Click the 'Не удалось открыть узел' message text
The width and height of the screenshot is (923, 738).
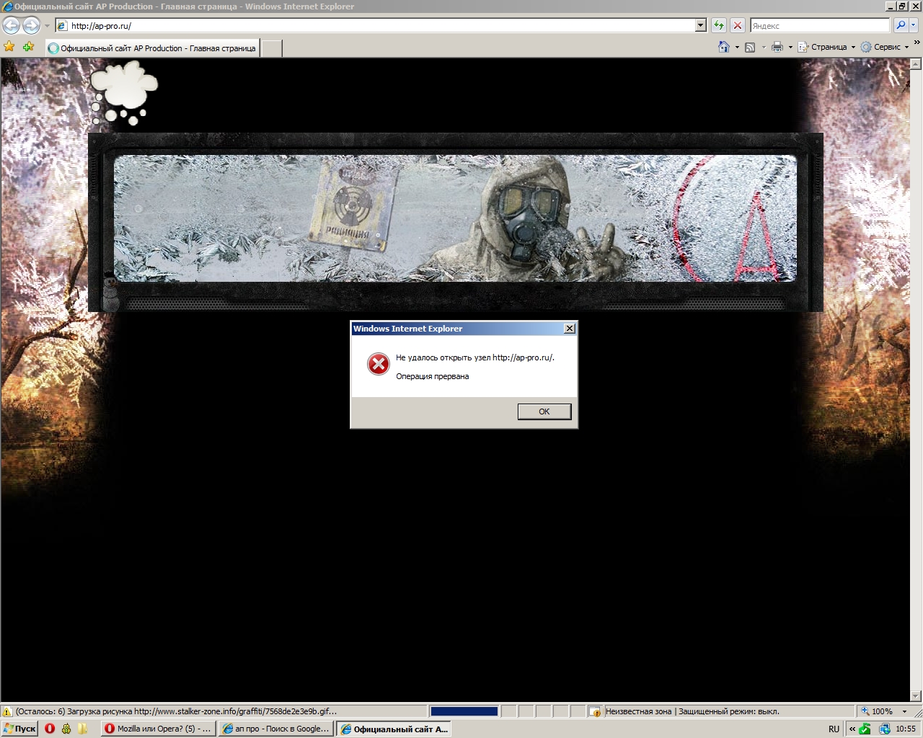click(443, 357)
